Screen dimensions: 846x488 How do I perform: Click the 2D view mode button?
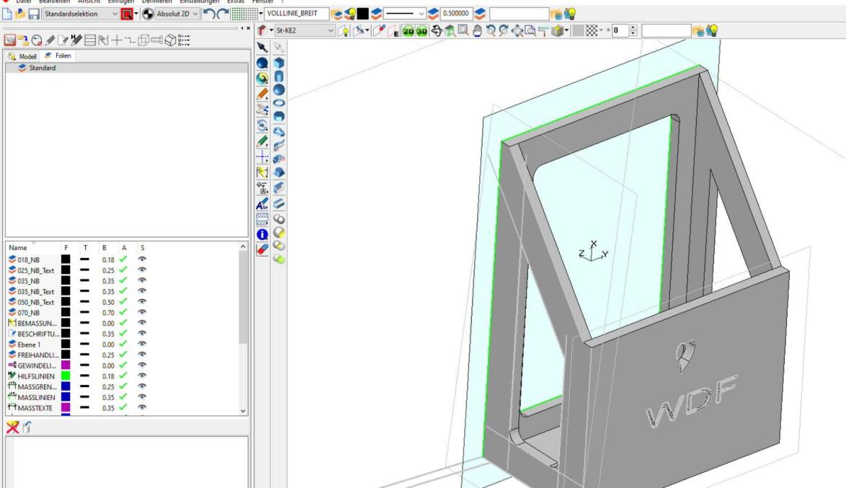click(x=409, y=31)
